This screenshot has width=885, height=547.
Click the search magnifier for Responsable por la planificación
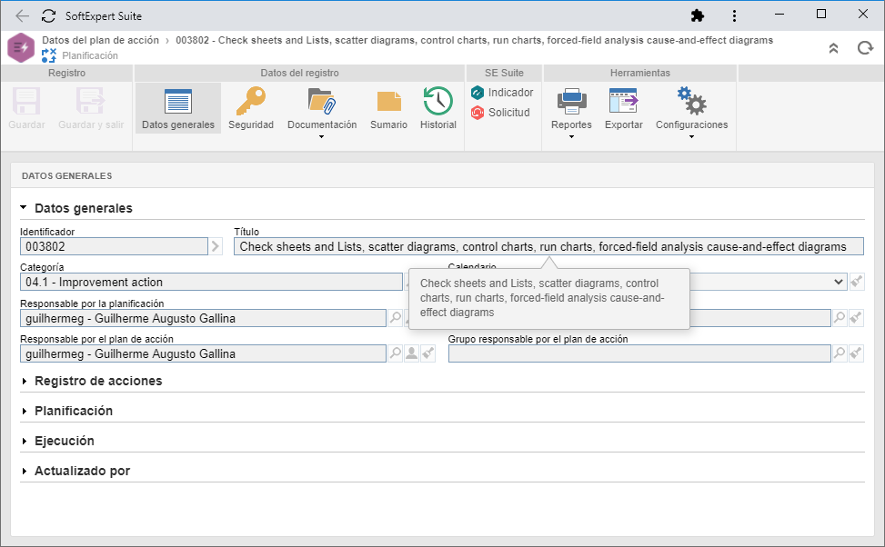(395, 318)
